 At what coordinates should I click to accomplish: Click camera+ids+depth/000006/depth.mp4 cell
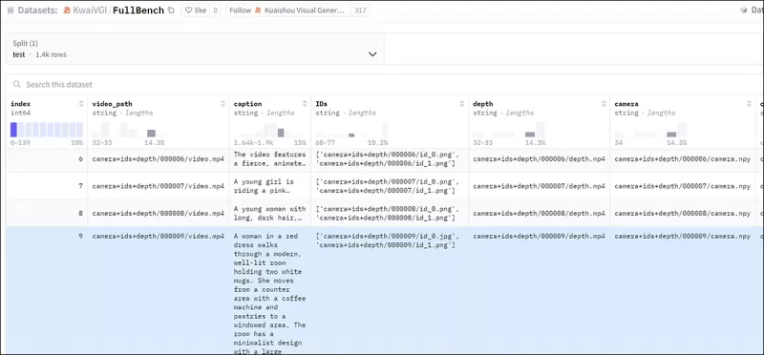click(539, 159)
